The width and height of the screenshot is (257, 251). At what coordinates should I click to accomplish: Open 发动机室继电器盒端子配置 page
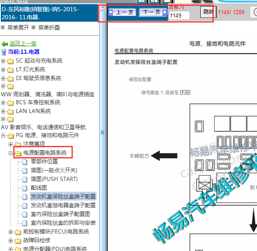click(x=63, y=205)
